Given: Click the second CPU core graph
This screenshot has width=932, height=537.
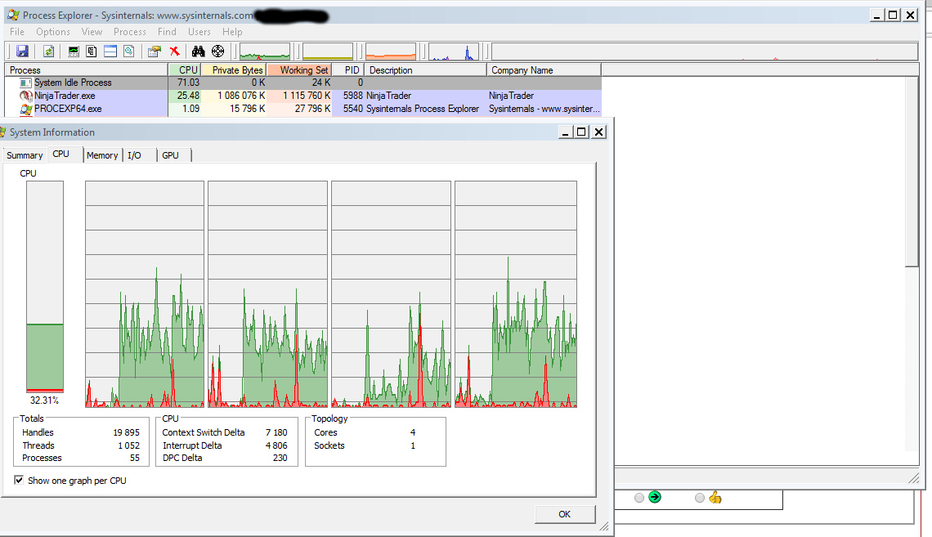Looking at the screenshot, I should (x=267, y=294).
